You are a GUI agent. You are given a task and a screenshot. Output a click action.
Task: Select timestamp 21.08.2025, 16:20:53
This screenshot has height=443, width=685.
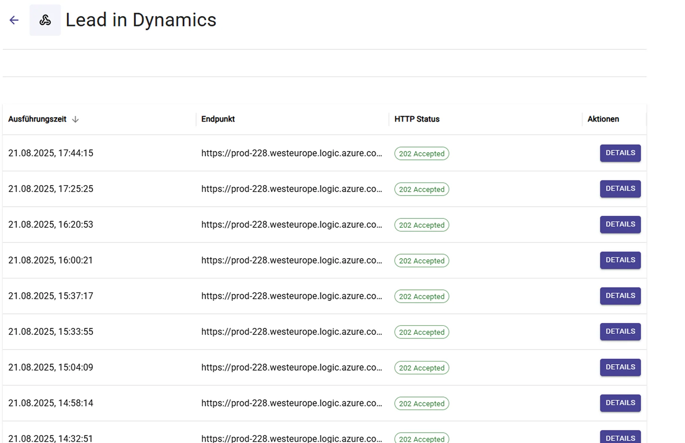tap(51, 224)
